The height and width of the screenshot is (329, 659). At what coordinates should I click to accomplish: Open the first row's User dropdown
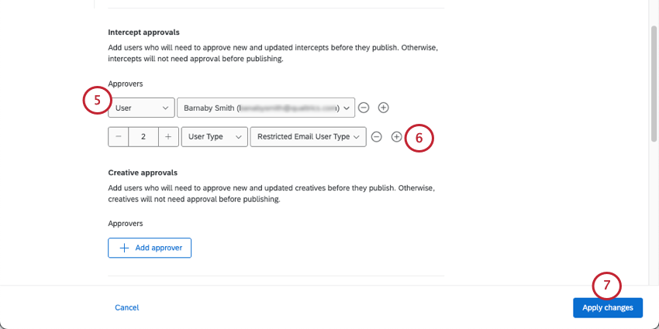[141, 107]
